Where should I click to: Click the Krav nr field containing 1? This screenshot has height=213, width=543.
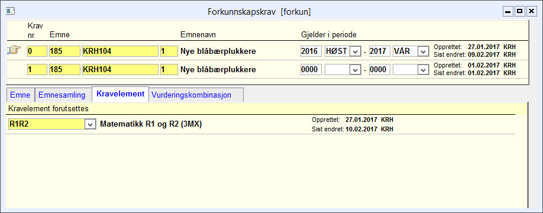pyautogui.click(x=37, y=70)
